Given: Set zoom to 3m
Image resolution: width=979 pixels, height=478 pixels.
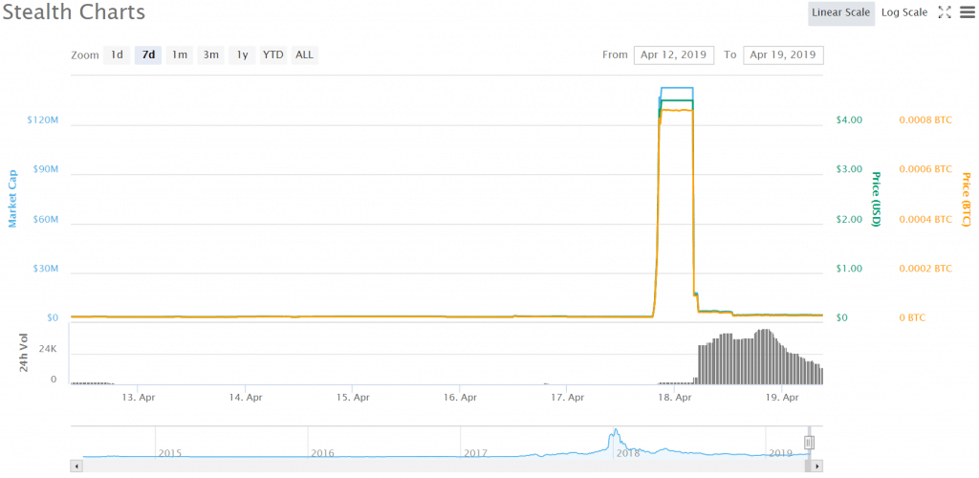Looking at the screenshot, I should (210, 54).
